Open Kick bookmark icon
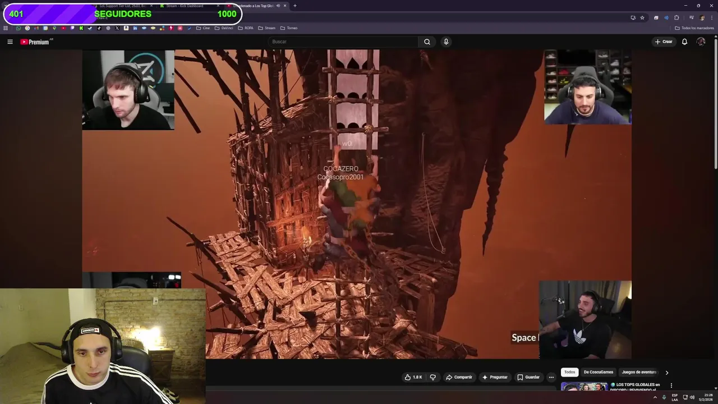The height and width of the screenshot is (404, 718). (x=81, y=28)
